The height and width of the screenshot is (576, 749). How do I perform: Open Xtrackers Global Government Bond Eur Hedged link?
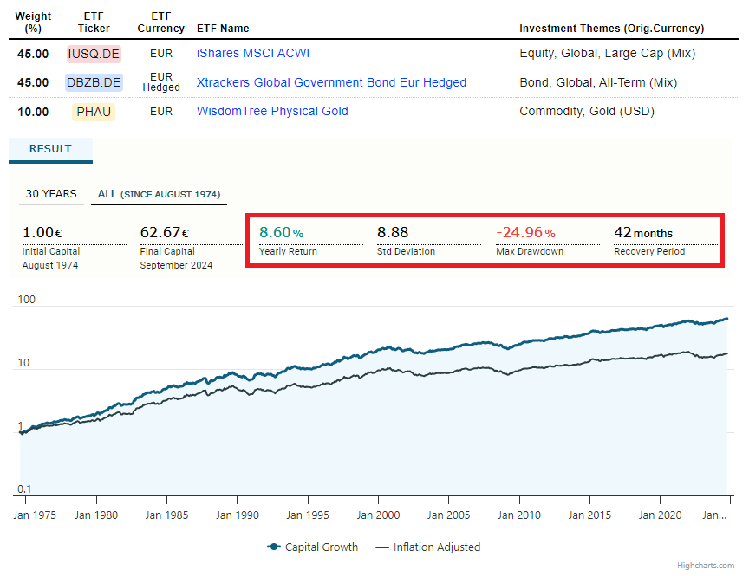point(331,82)
